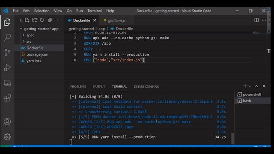Click the editor minimap preview
Image resolution: width=274 pixels, height=154 pixels.
(x=256, y=33)
